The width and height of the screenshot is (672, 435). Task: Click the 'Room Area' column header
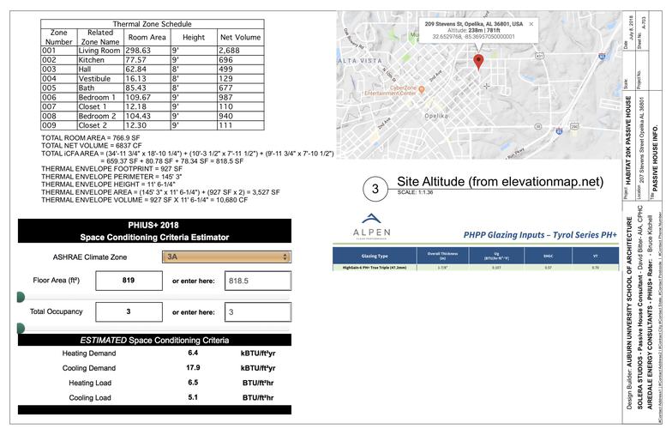coord(147,38)
